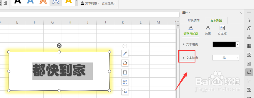Open the 字 text conversion quick tool
Viewport: 254px width, 98px height.
coord(125,91)
